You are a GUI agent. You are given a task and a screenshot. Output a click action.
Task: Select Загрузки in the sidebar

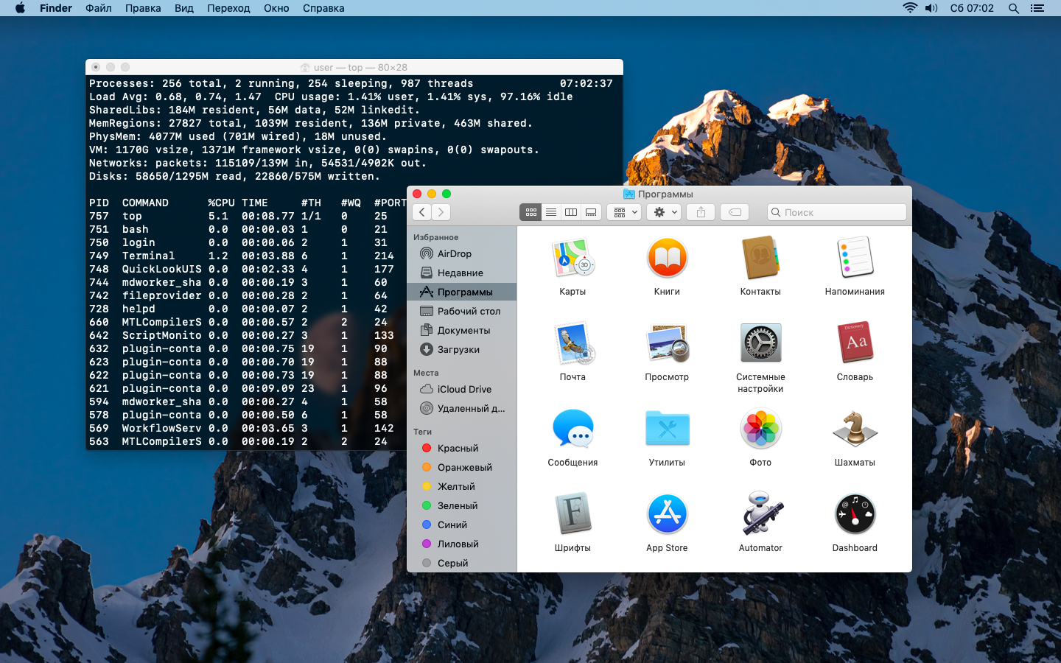[458, 349]
